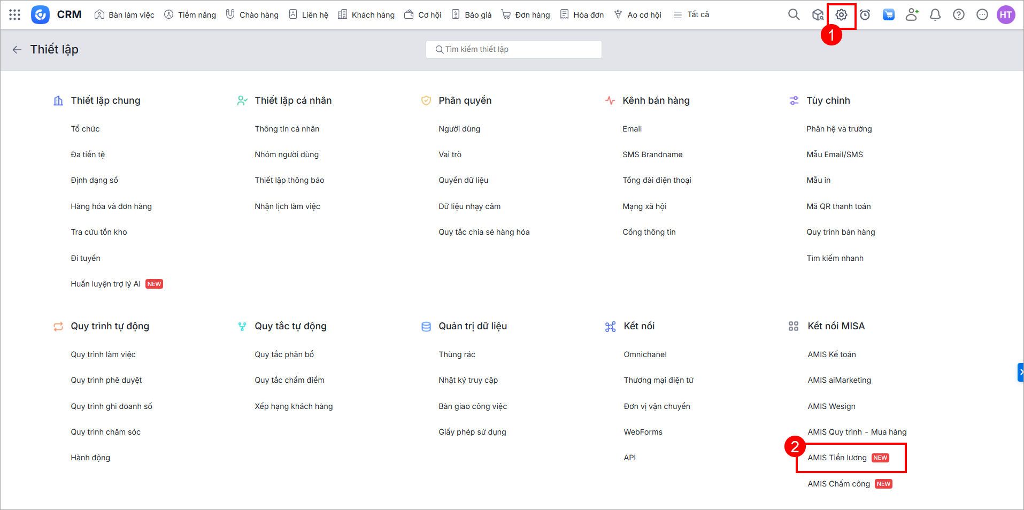This screenshot has width=1024, height=510.
Task: Go back using the arrow beside Thiết lập
Action: click(x=17, y=50)
